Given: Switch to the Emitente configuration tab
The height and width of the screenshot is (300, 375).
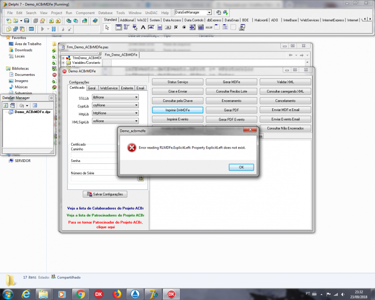Looking at the screenshot, I should coord(127,88).
